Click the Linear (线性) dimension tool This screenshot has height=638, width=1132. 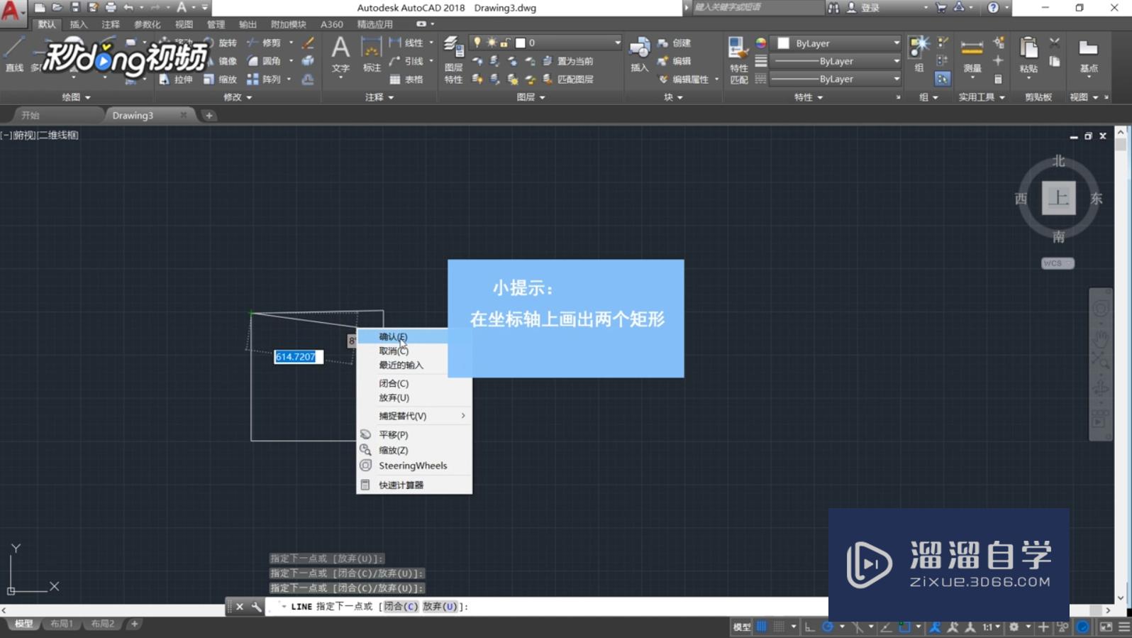pyautogui.click(x=406, y=43)
